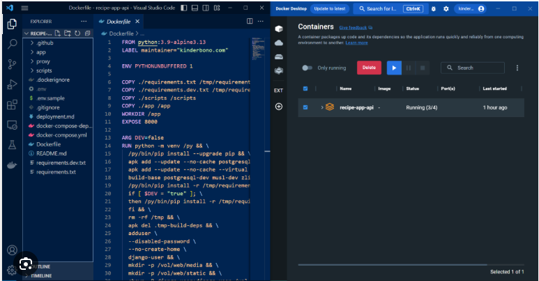Click the Docker whale icon in VS Code sidebar
This screenshot has height=281, width=539.
point(12,166)
